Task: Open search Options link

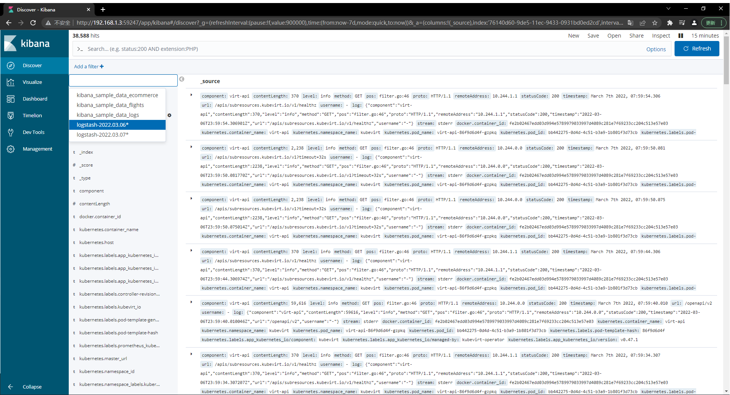Action: (656, 49)
